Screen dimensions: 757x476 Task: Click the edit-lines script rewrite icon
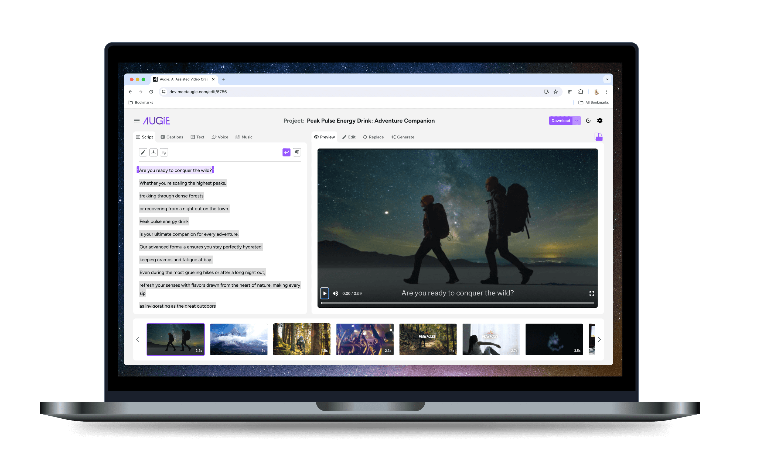click(x=164, y=152)
